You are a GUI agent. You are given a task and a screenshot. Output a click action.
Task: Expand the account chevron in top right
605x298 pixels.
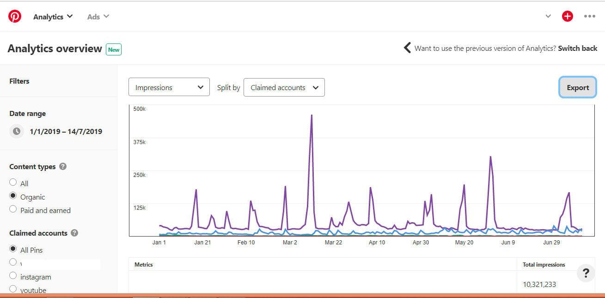[x=548, y=17]
